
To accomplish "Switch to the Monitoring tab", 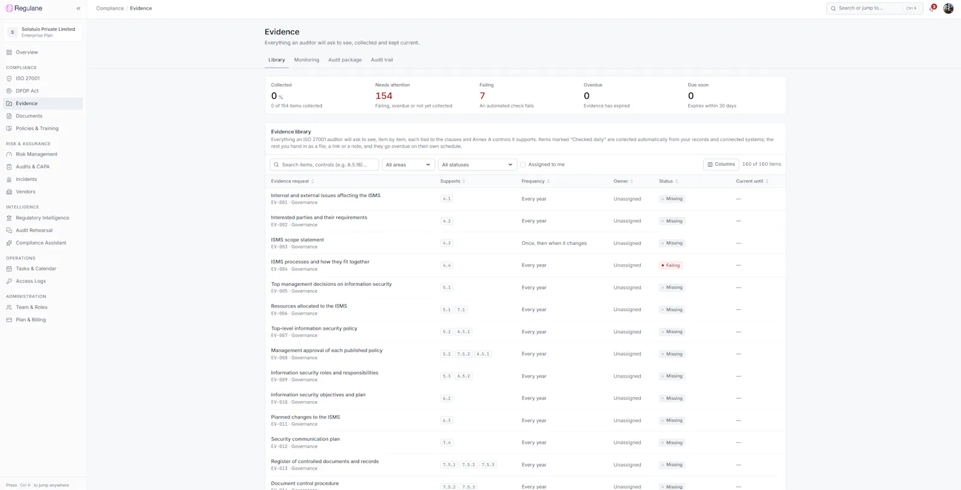I will 306,60.
